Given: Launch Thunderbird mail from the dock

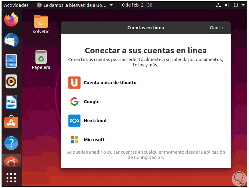Looking at the screenshot, I should (11, 40).
